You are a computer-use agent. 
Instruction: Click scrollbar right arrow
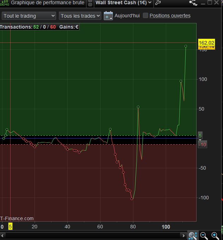183,235
